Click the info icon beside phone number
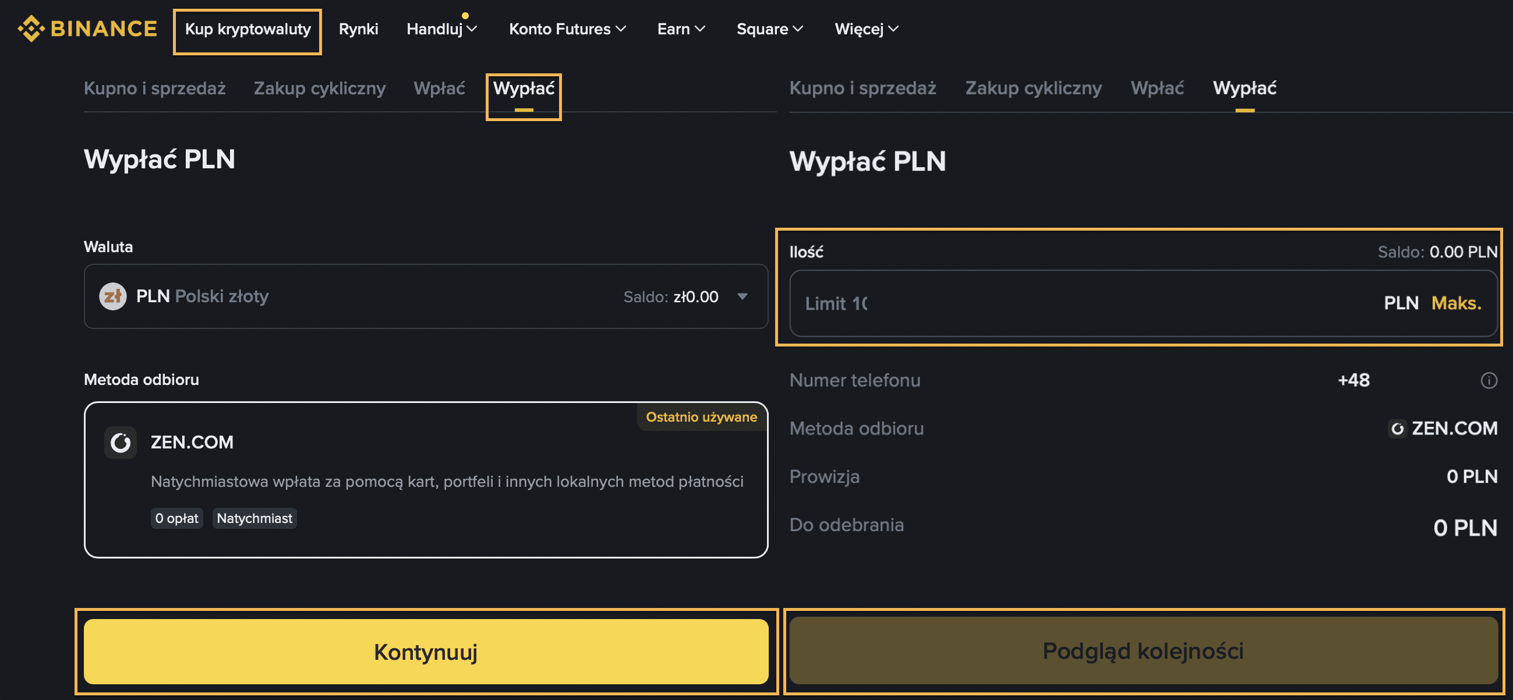The width and height of the screenshot is (1513, 700). [1489, 380]
